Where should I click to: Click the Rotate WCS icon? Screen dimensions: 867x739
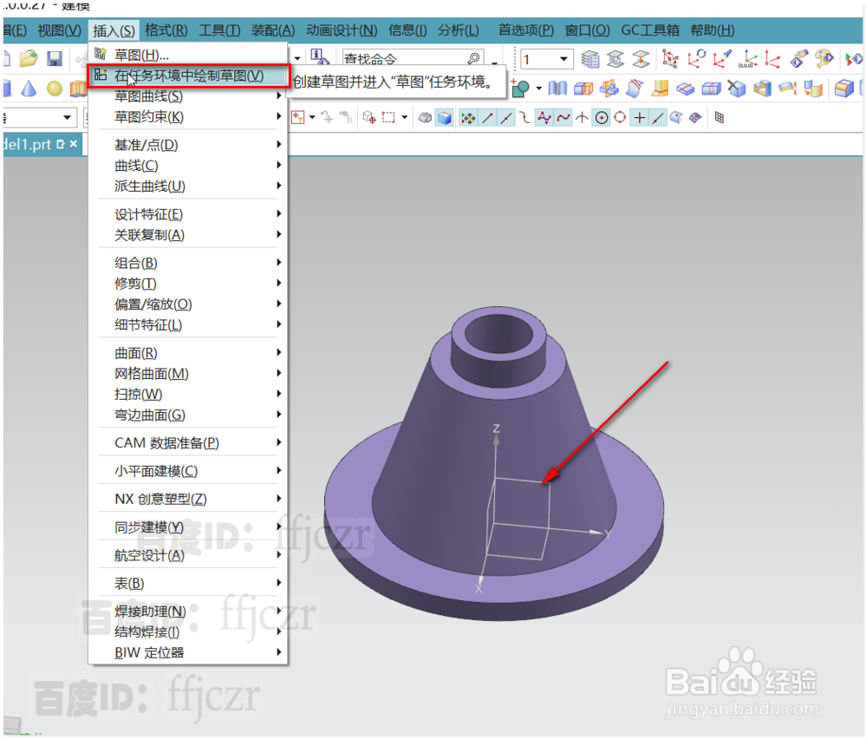coord(696,59)
